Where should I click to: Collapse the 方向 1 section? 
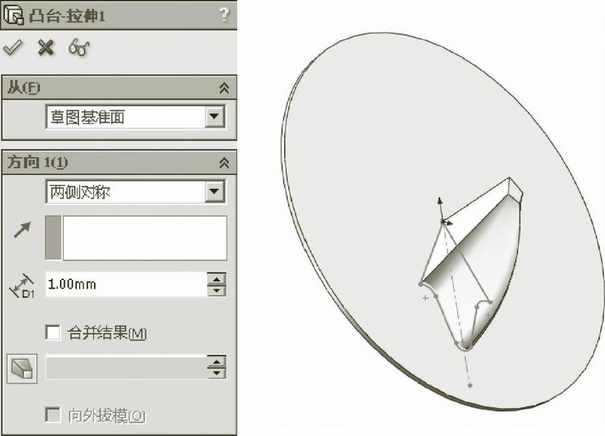(x=224, y=162)
